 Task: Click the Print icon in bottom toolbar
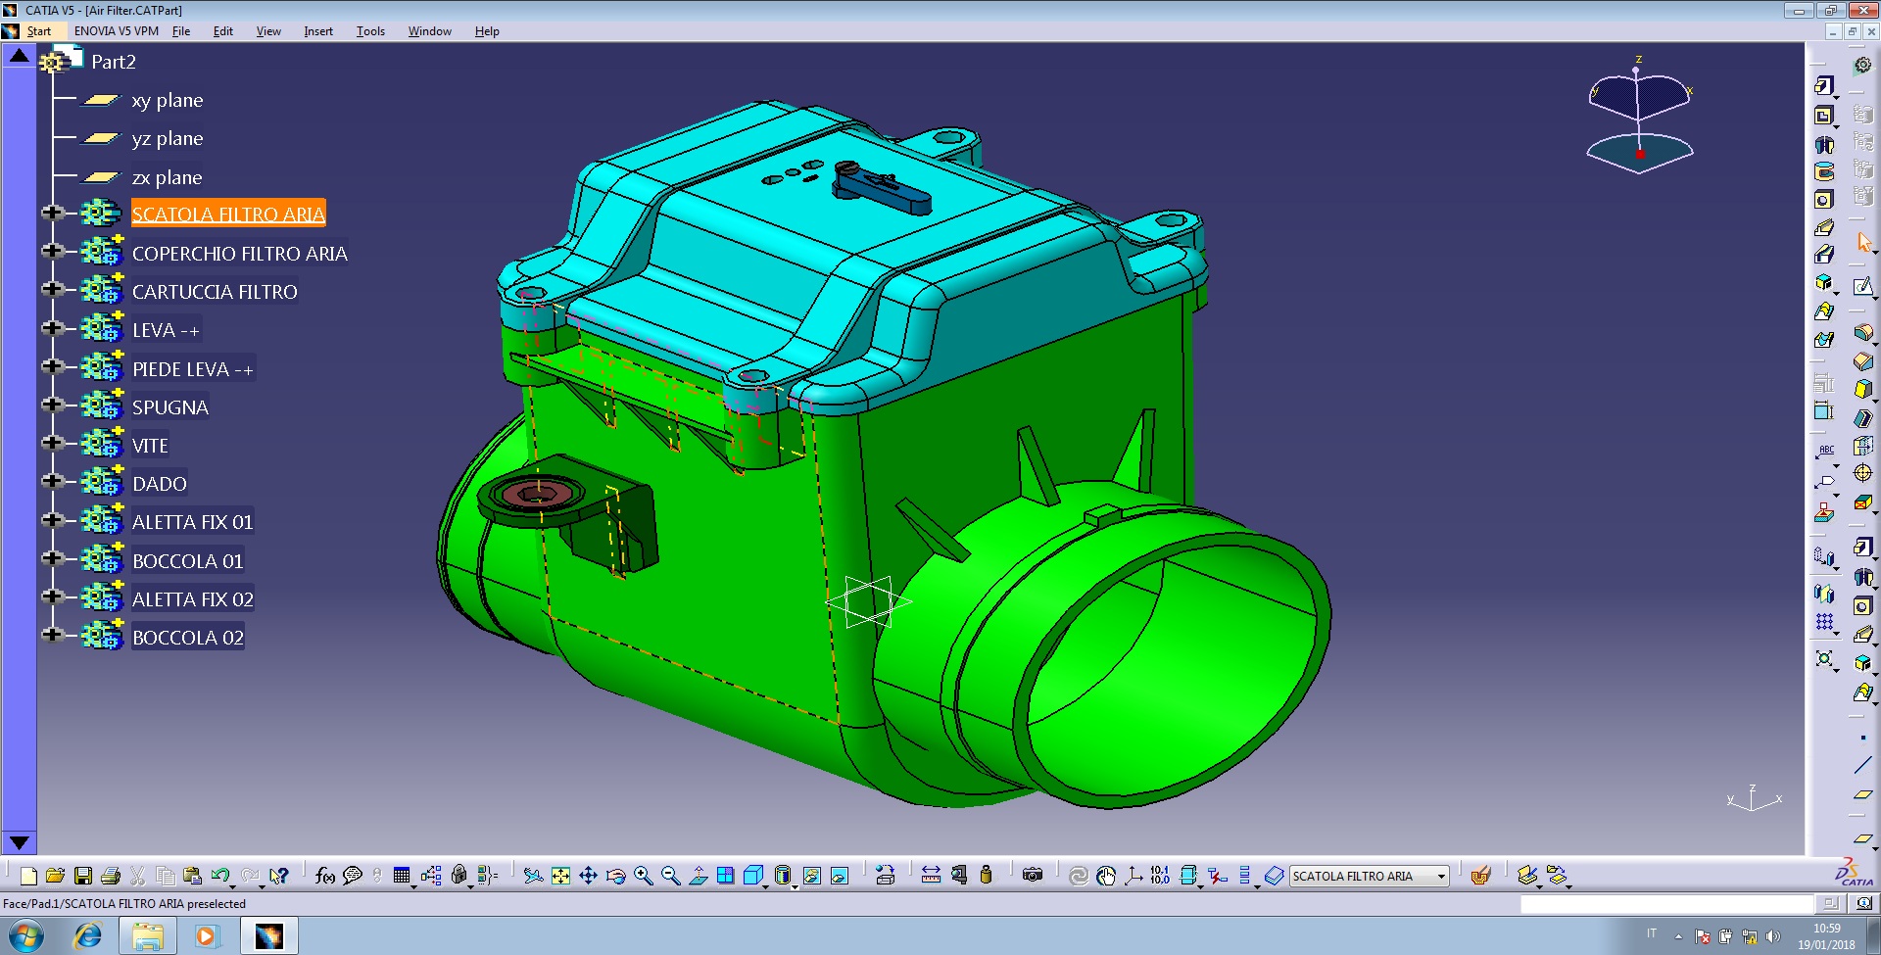pyautogui.click(x=111, y=876)
